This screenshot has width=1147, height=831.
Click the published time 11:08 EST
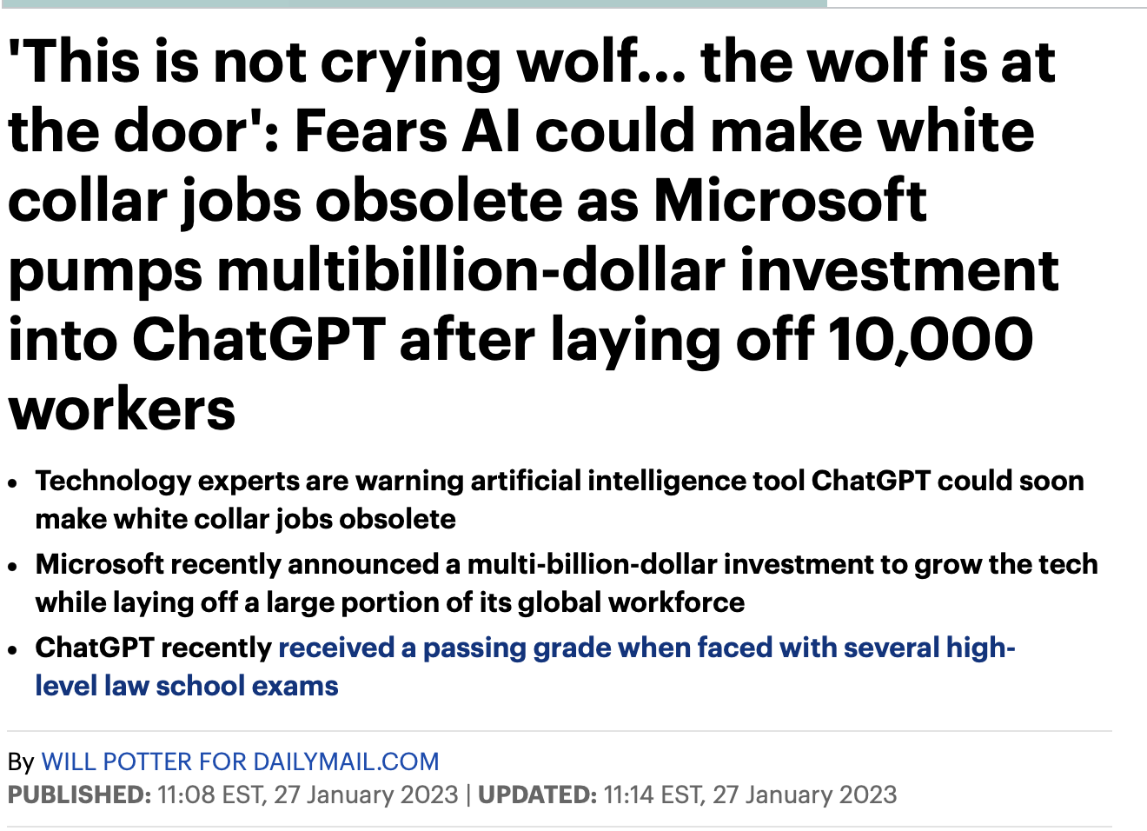(210, 795)
